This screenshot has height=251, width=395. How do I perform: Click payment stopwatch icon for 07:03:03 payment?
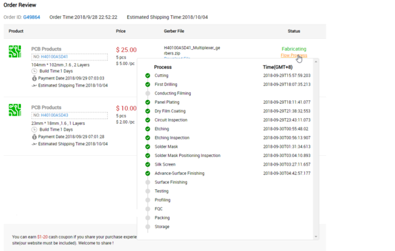34,78
